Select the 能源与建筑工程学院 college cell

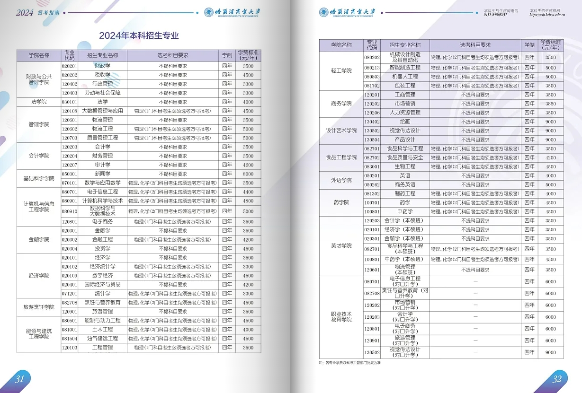[39, 334]
